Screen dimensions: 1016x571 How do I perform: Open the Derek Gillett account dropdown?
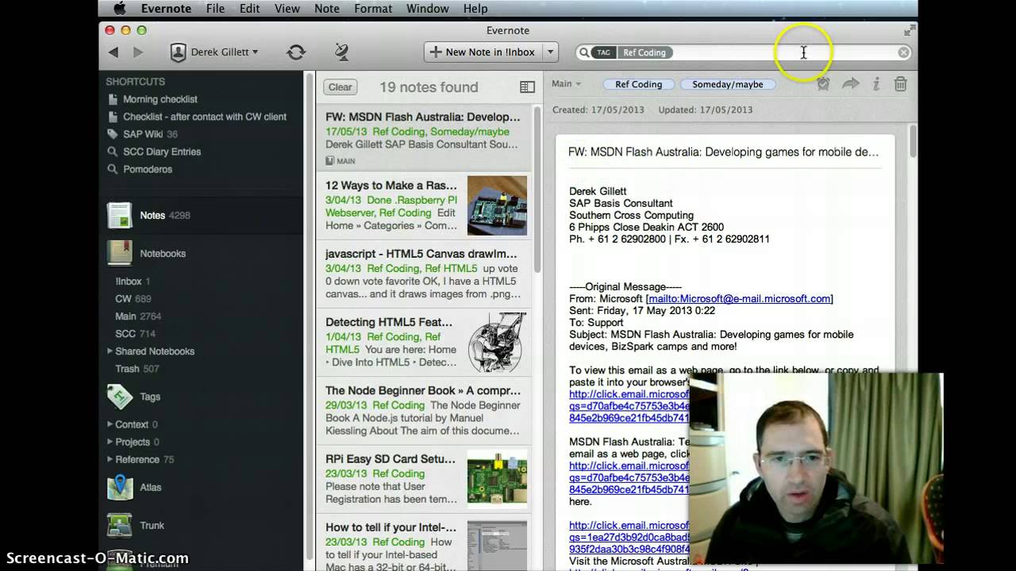point(214,52)
